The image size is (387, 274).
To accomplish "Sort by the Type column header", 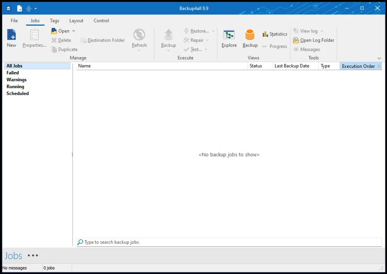I will click(329, 66).
